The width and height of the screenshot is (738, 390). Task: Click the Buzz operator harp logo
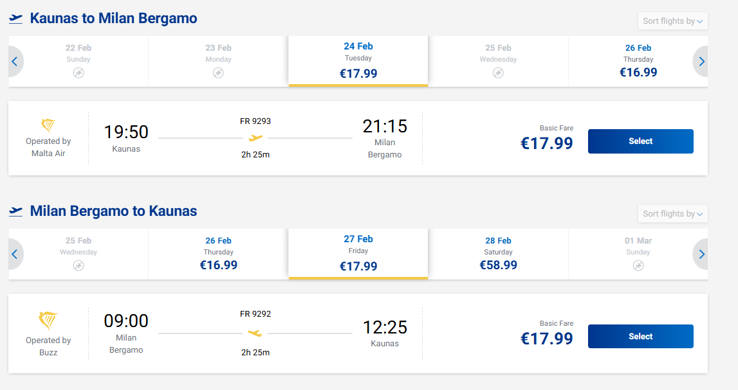pos(48,321)
